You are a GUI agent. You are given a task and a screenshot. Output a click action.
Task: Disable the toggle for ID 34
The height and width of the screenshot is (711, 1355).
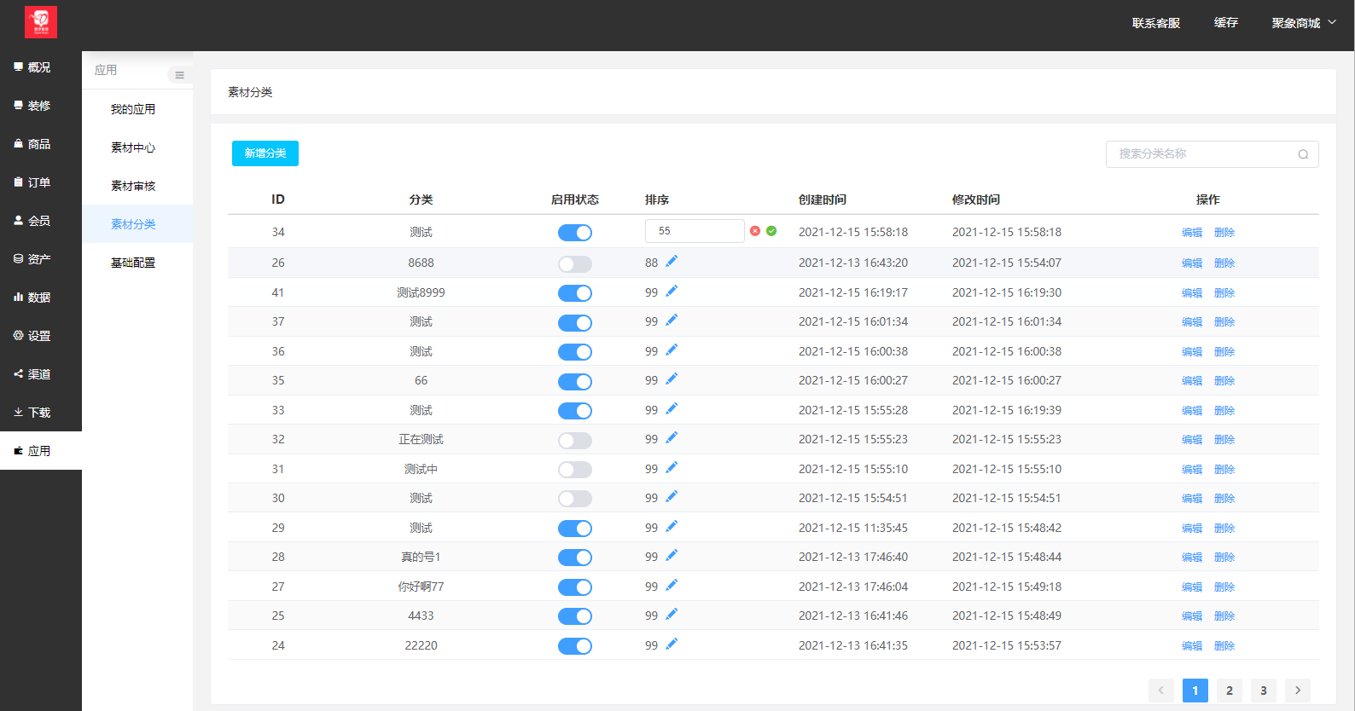pyautogui.click(x=575, y=233)
